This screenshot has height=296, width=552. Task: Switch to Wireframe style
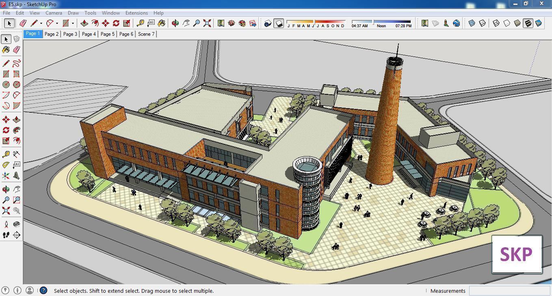click(x=496, y=23)
